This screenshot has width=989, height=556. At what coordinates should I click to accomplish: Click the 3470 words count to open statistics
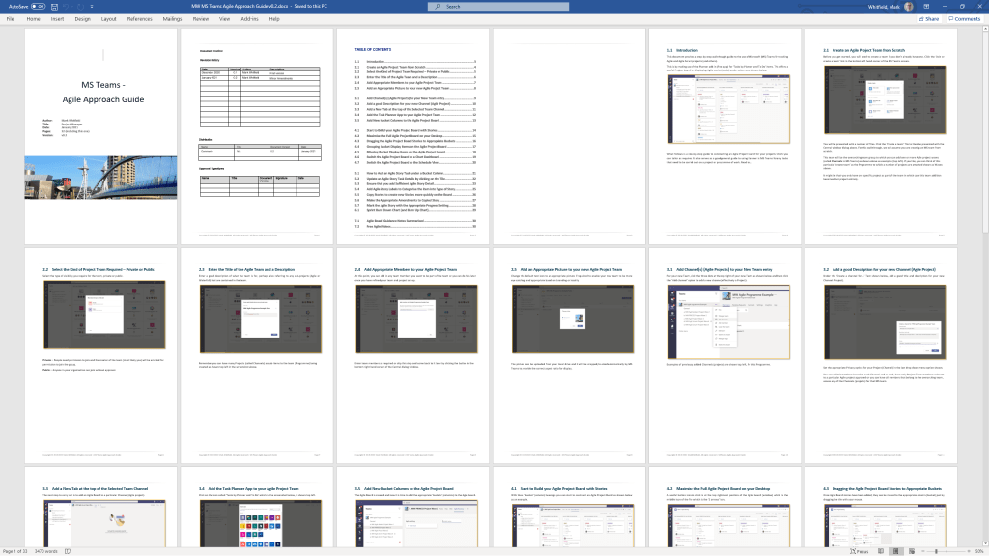tap(45, 550)
